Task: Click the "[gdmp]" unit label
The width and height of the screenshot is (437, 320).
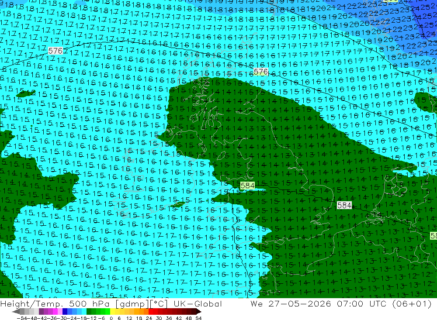Action: [x=132, y=304]
